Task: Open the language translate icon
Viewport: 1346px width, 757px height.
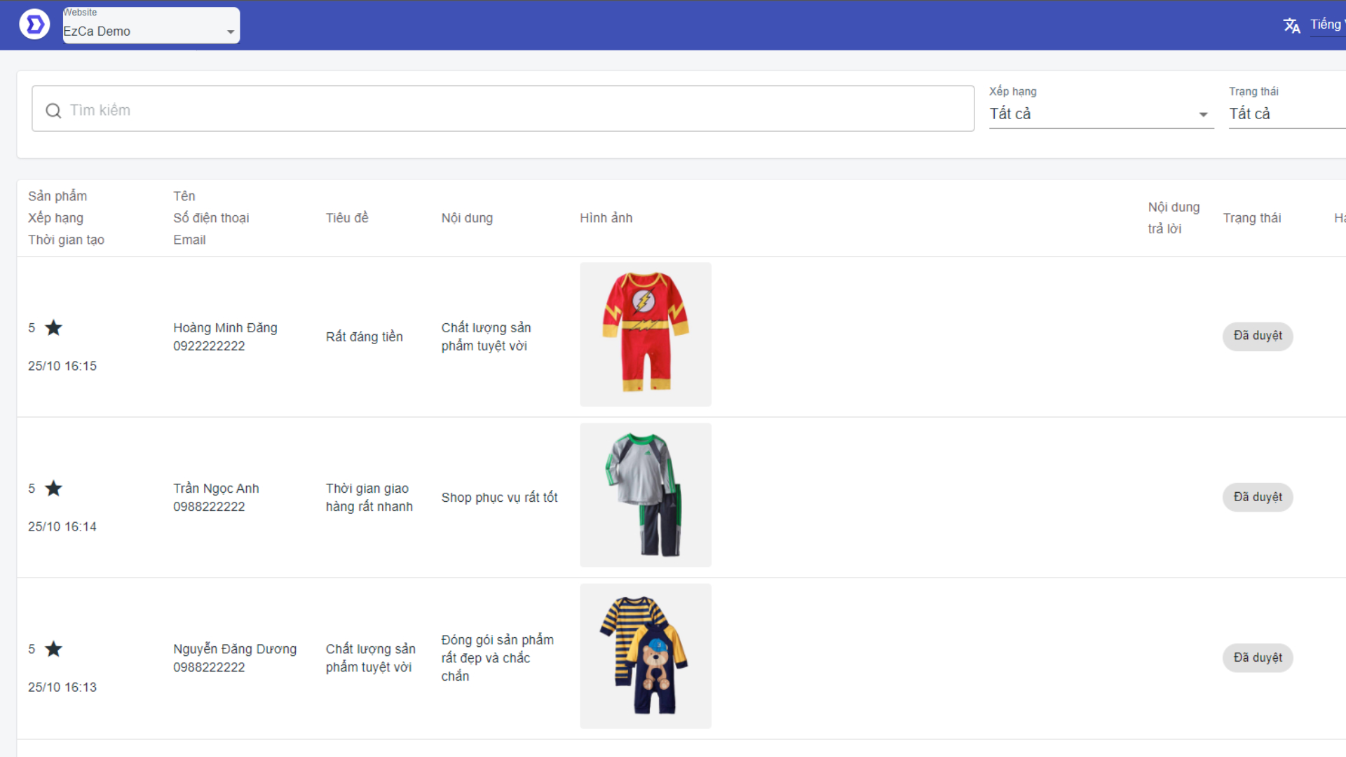Action: click(1291, 26)
